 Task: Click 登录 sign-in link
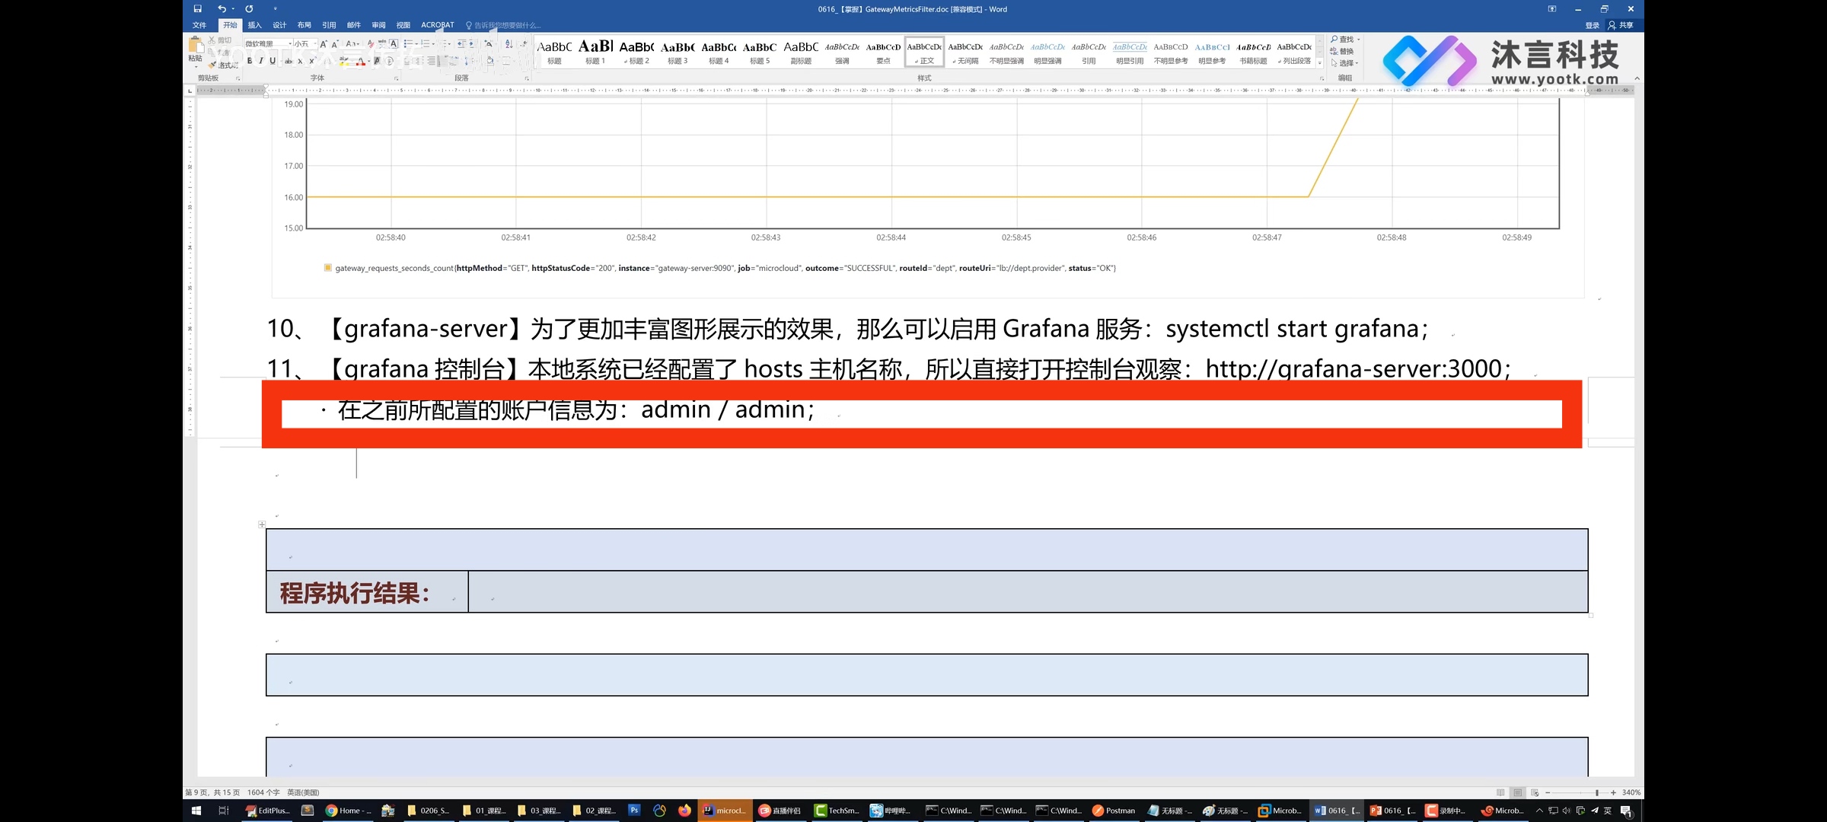(x=1593, y=25)
